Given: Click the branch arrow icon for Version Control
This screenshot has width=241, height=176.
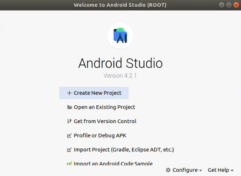Looking at the screenshot, I should click(69, 121).
